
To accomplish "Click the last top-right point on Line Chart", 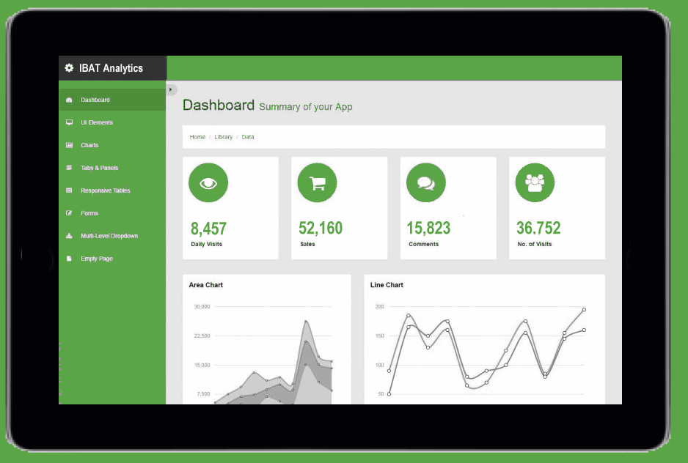I will click(584, 310).
